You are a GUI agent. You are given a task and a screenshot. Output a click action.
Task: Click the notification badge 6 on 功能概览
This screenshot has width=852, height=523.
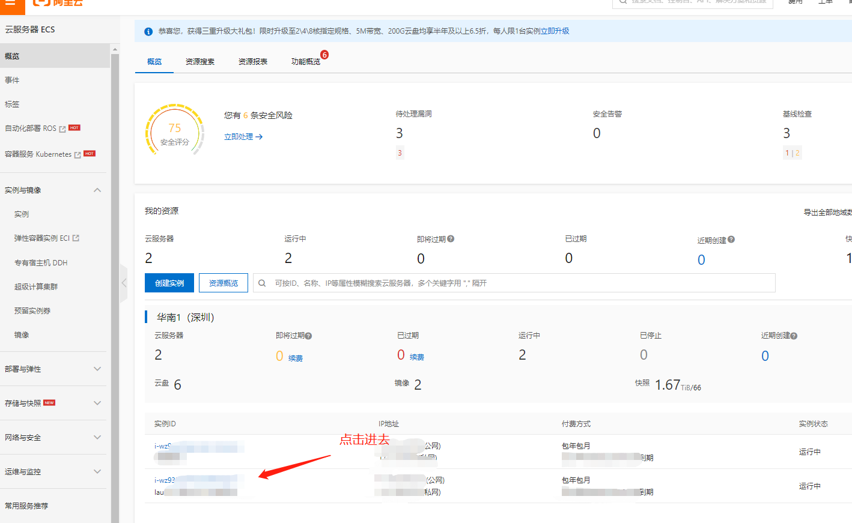324,55
